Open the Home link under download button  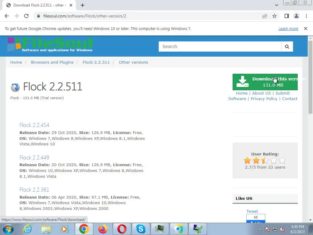[x=241, y=93]
